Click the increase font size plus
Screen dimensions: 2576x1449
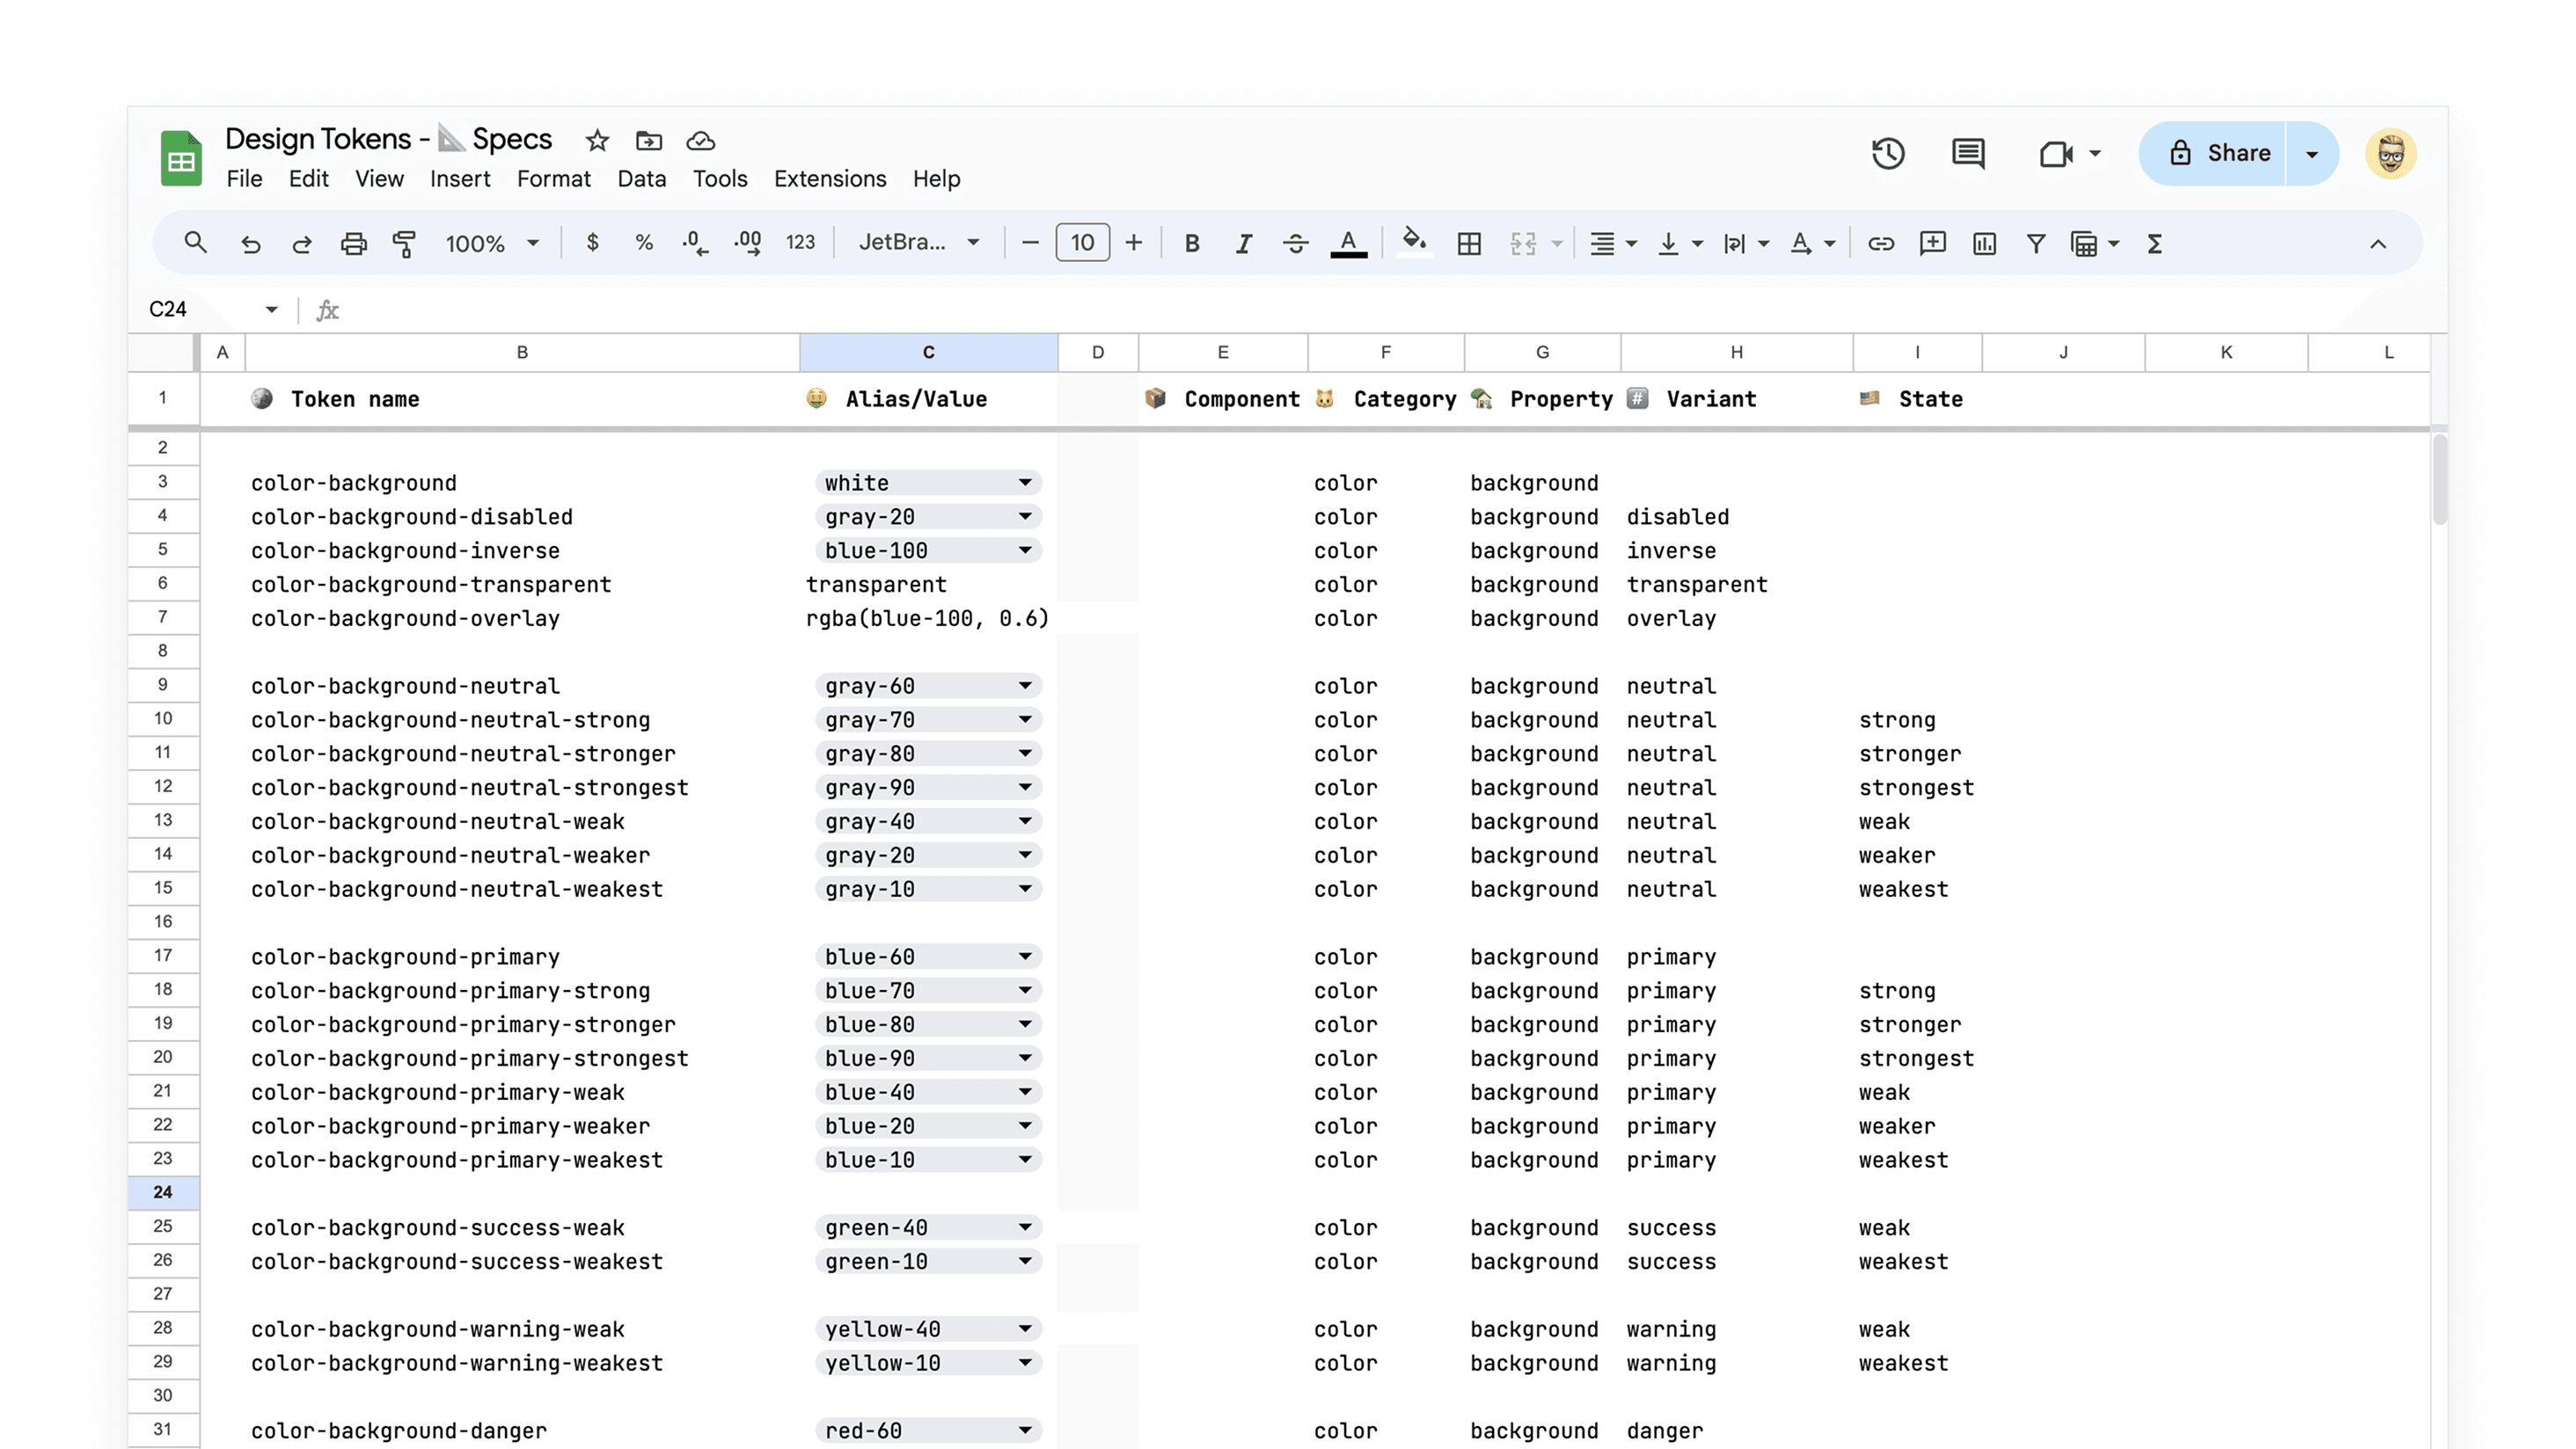click(1133, 243)
